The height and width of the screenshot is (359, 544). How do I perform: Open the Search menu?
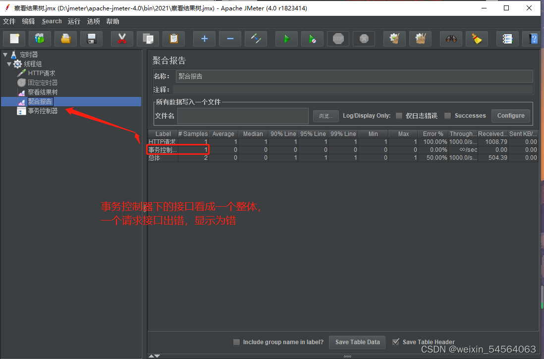pos(52,21)
